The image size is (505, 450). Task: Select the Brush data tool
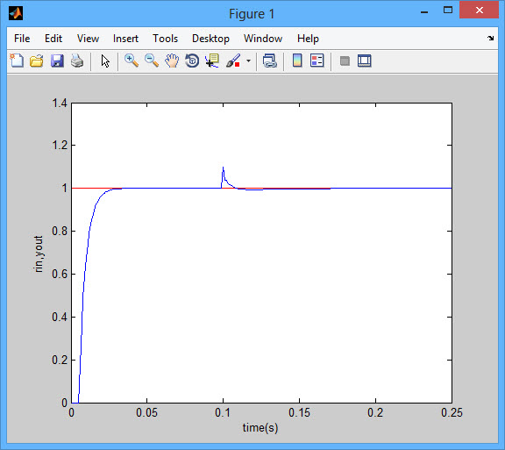pos(233,61)
